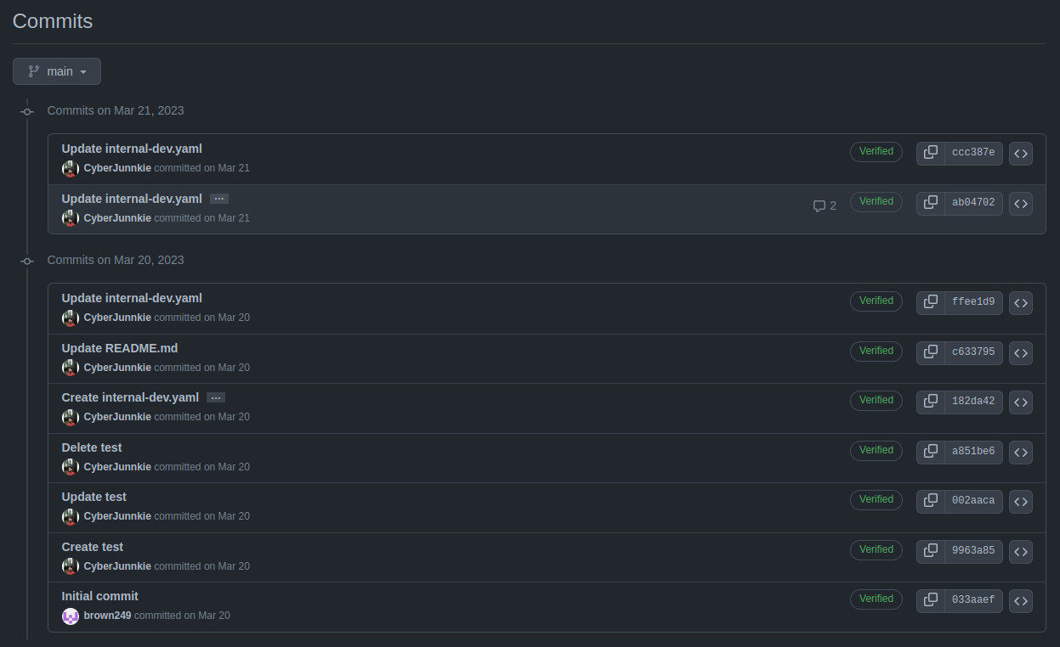The width and height of the screenshot is (1060, 647).
Task: Open the Initial commit link
Action: point(100,596)
